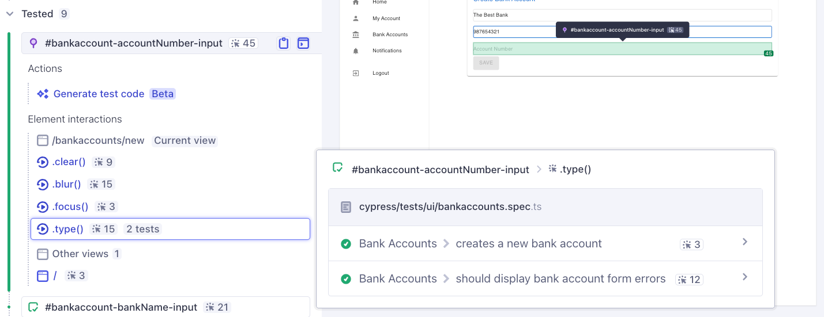The image size is (824, 317).
Task: Open the .blur() interaction
Action: tap(66, 184)
